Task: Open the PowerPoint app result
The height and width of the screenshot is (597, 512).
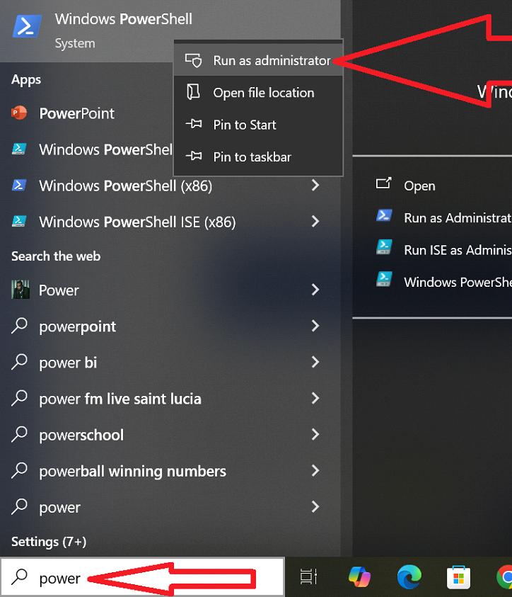Action: (x=77, y=113)
